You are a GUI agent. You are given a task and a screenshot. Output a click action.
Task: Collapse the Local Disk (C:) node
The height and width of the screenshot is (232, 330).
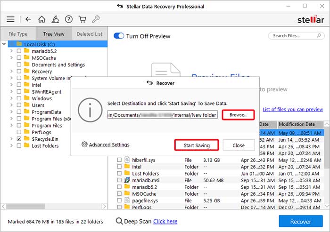tap(4, 44)
